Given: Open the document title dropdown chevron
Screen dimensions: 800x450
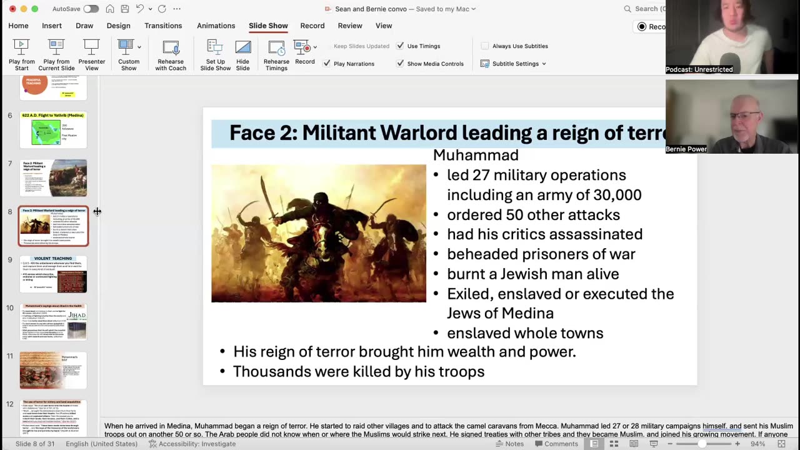Looking at the screenshot, I should point(473,9).
